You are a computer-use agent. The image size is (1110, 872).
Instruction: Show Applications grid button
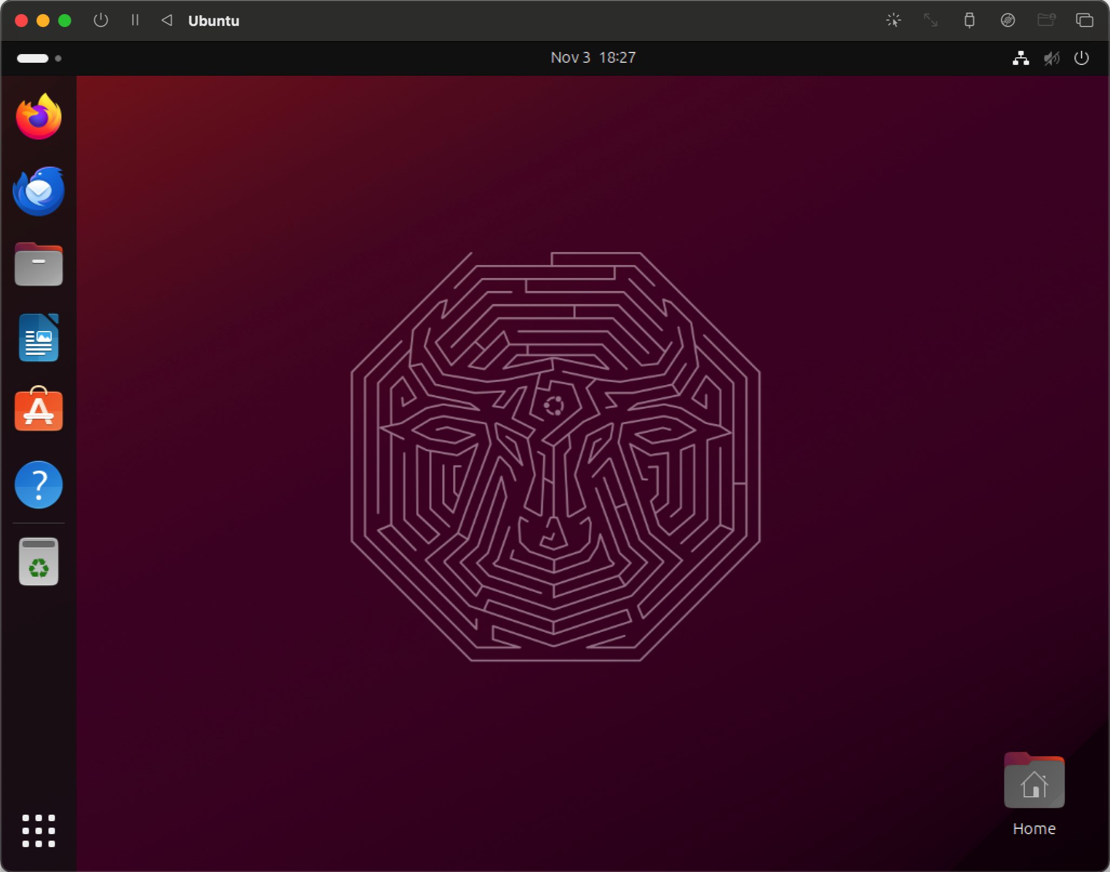click(x=38, y=830)
